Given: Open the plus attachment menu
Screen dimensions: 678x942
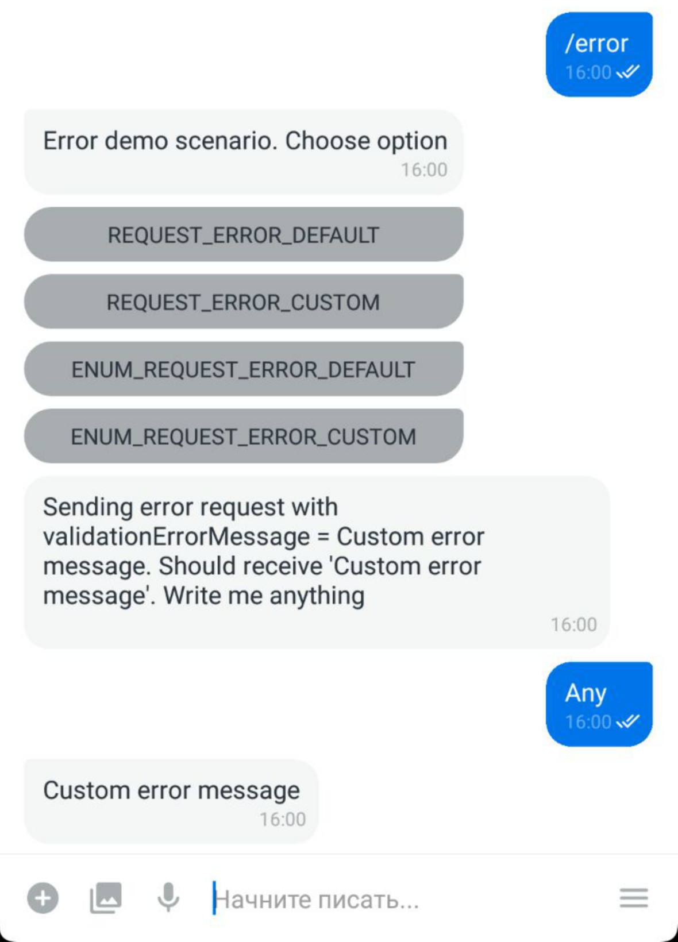Looking at the screenshot, I should [x=43, y=898].
